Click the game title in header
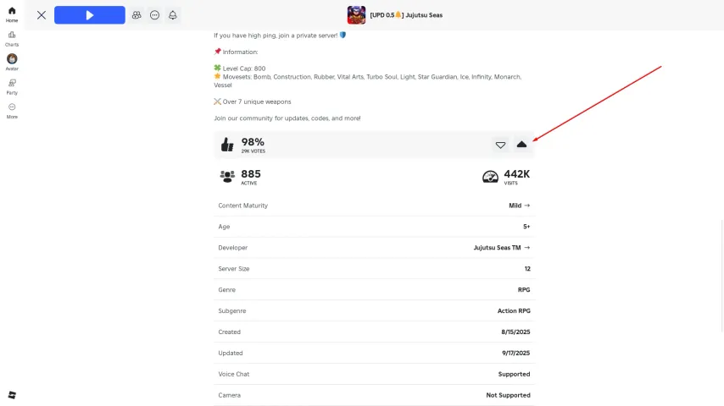Image resolution: width=724 pixels, height=406 pixels. point(406,15)
